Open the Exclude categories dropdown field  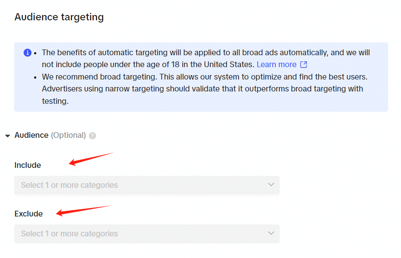pyautogui.click(x=147, y=234)
